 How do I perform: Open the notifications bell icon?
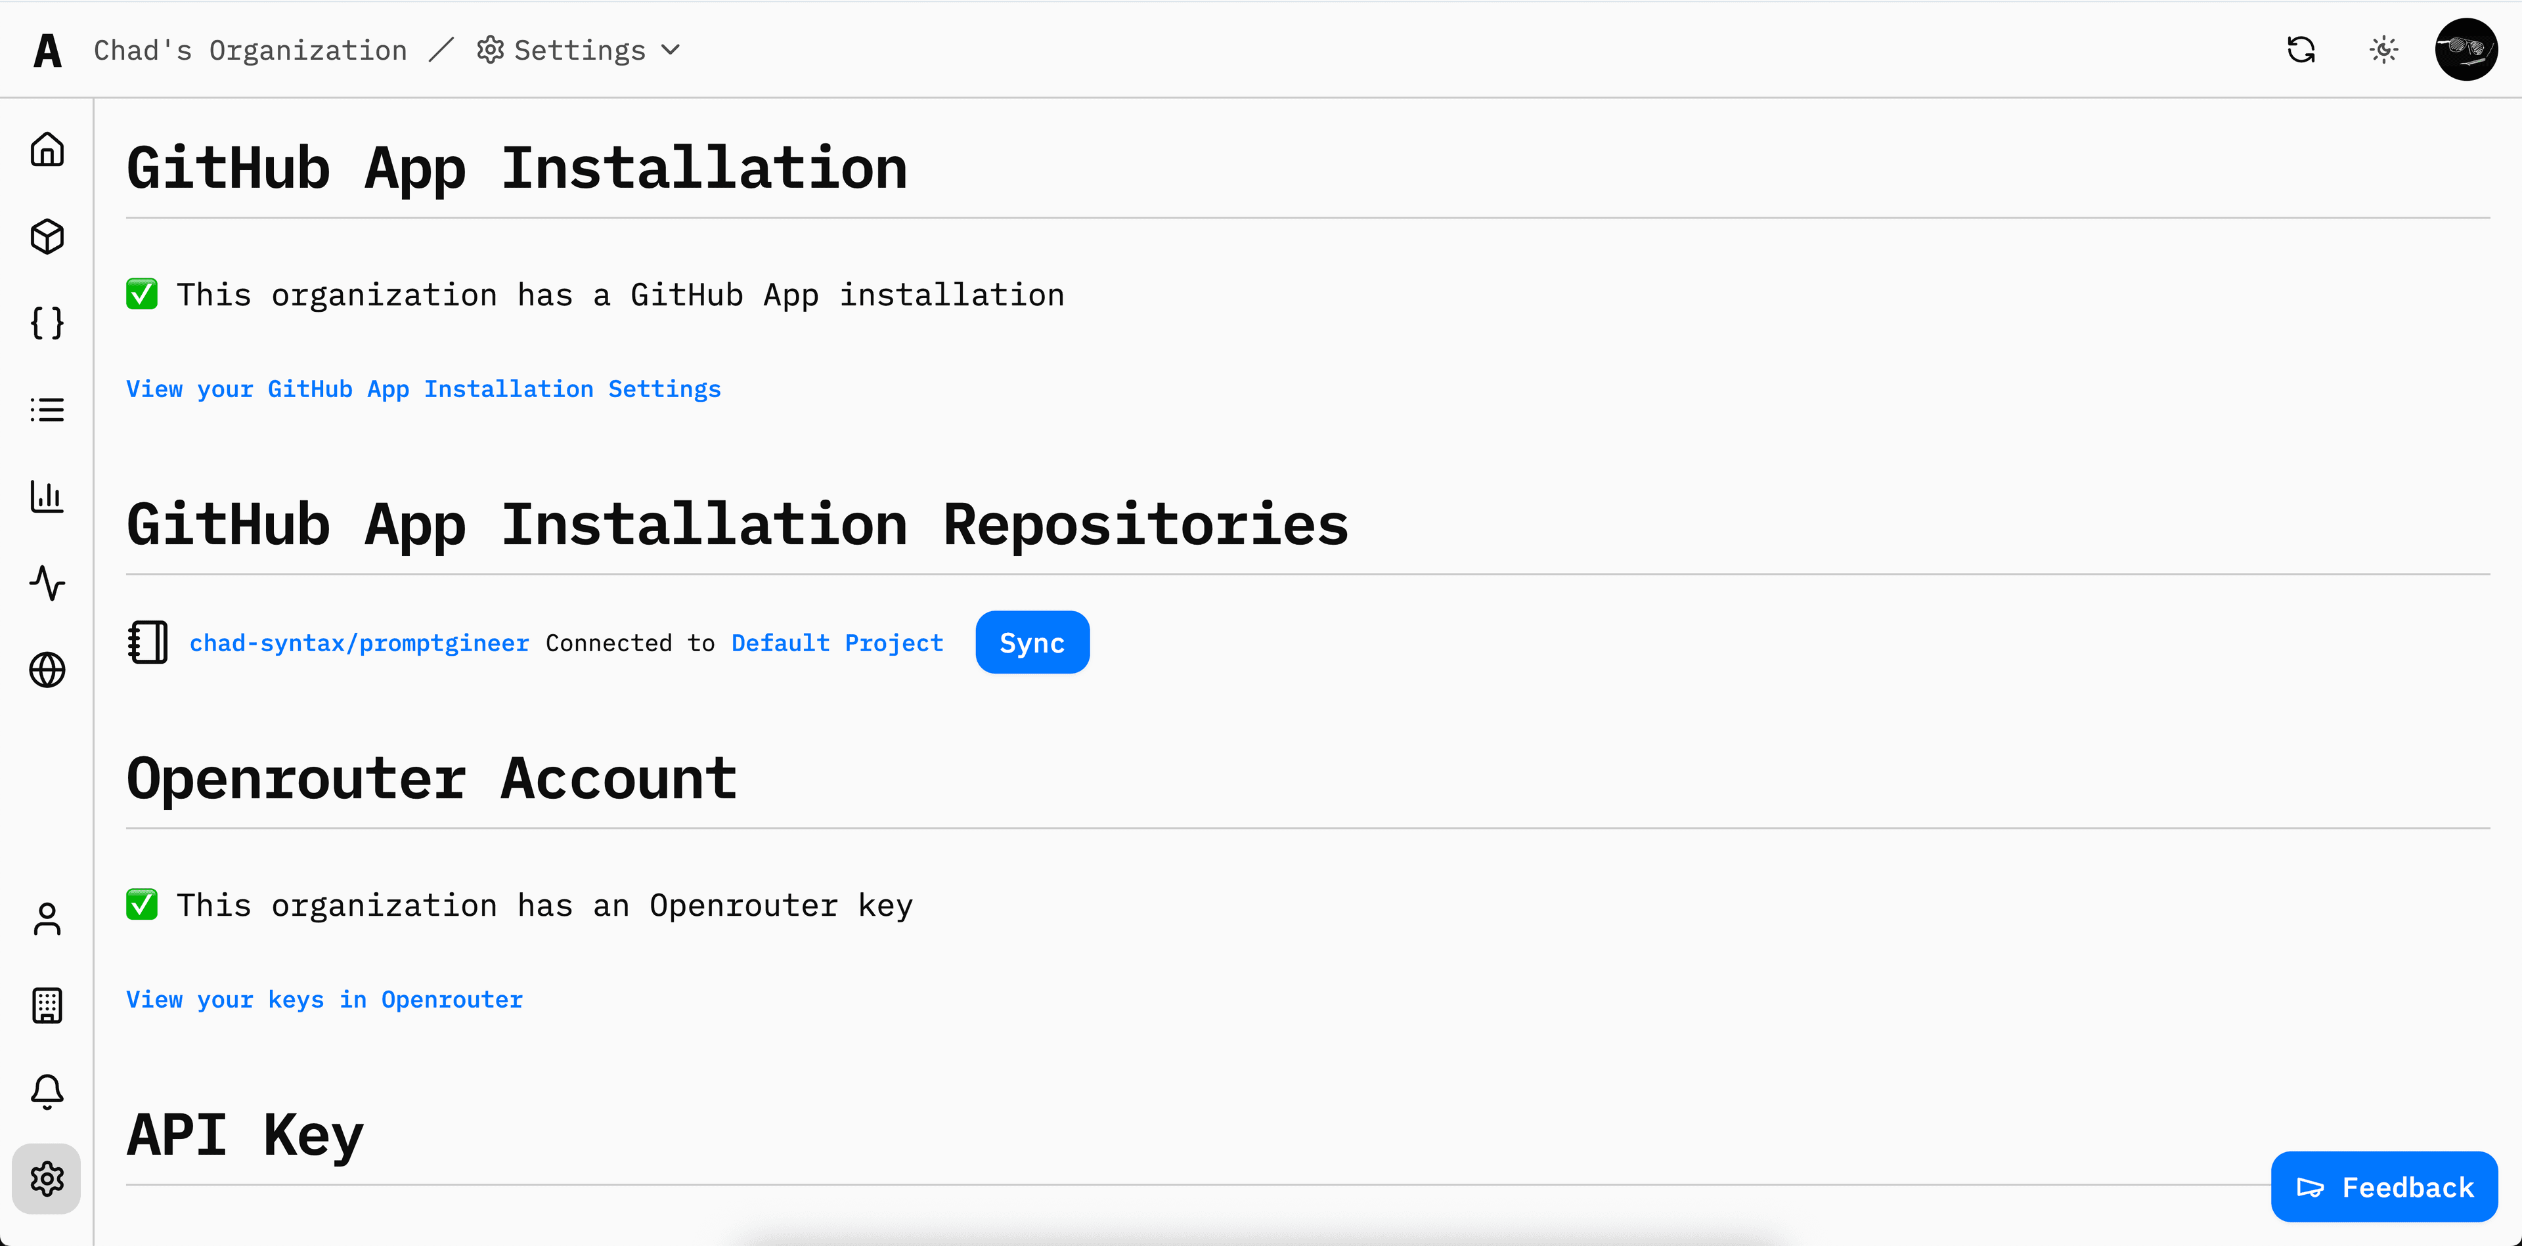coord(47,1091)
